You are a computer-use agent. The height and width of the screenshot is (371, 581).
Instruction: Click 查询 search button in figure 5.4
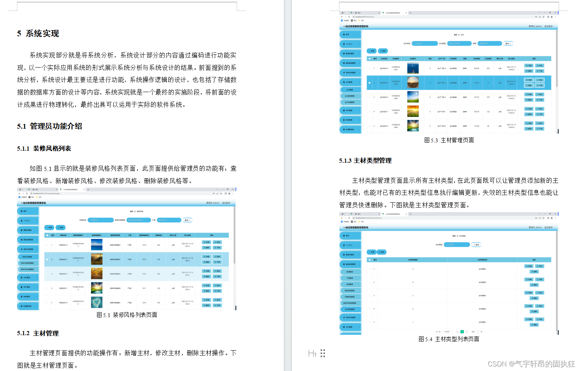click(476, 245)
